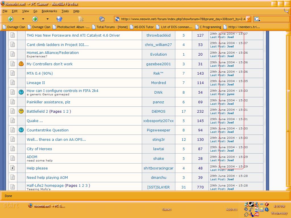
Task: Open the Steam system tray icon
Action: tap(251, 204)
